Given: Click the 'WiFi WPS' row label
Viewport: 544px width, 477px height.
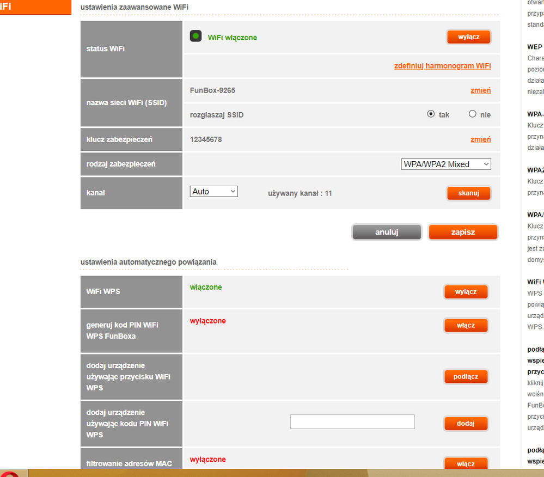Looking at the screenshot, I should point(103,291).
